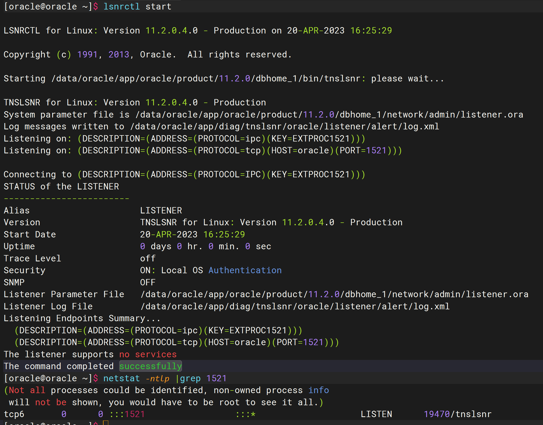543x425 pixels.
Task: Click the '-ntlp' option in netstat command
Action: (x=158, y=378)
